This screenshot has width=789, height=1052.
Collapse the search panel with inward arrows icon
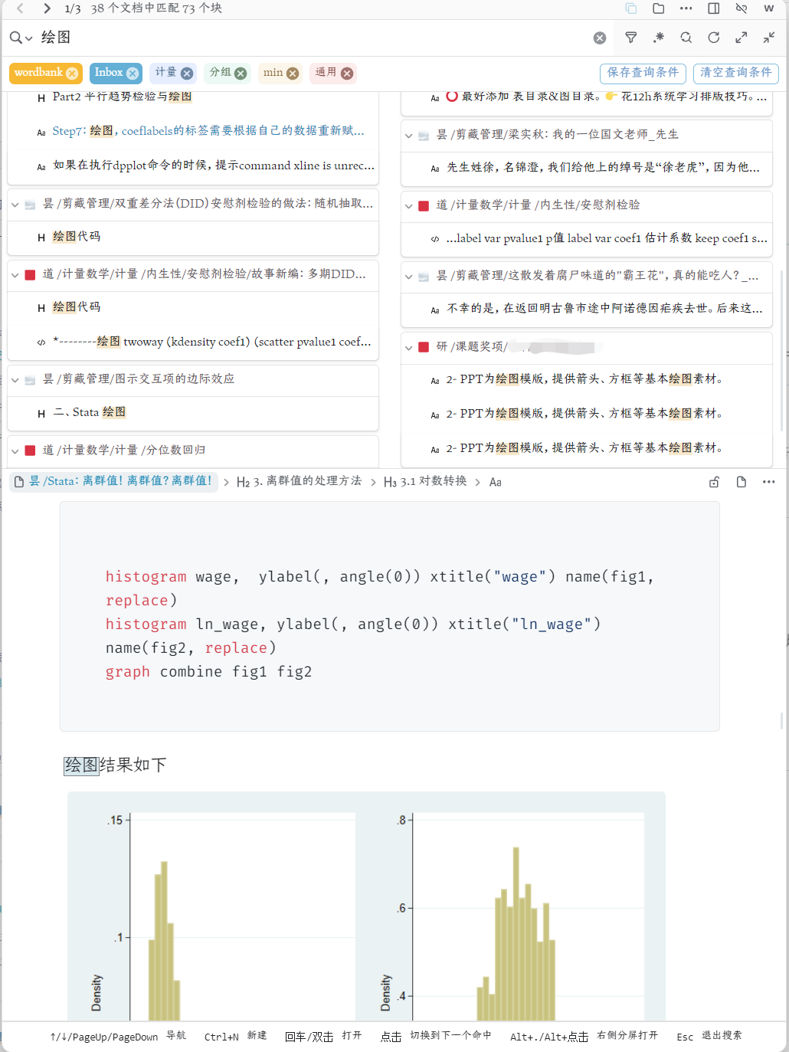pyautogui.click(x=768, y=38)
